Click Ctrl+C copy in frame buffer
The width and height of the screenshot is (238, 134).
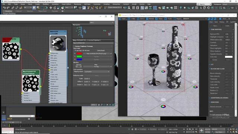141,19
